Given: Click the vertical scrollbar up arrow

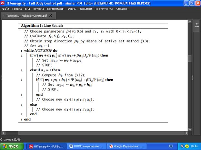Looking at the screenshot, I should click(190, 22).
